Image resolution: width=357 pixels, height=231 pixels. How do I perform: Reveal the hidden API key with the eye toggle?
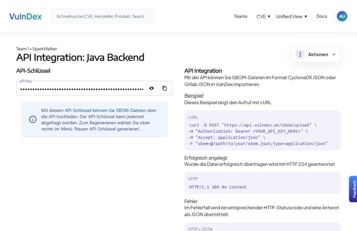(x=151, y=88)
